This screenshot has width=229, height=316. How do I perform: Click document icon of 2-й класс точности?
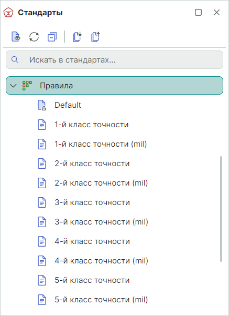42,164
